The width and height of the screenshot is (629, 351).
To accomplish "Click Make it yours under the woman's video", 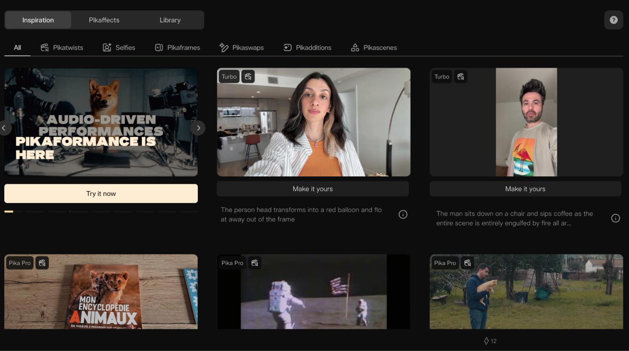I will click(x=313, y=189).
